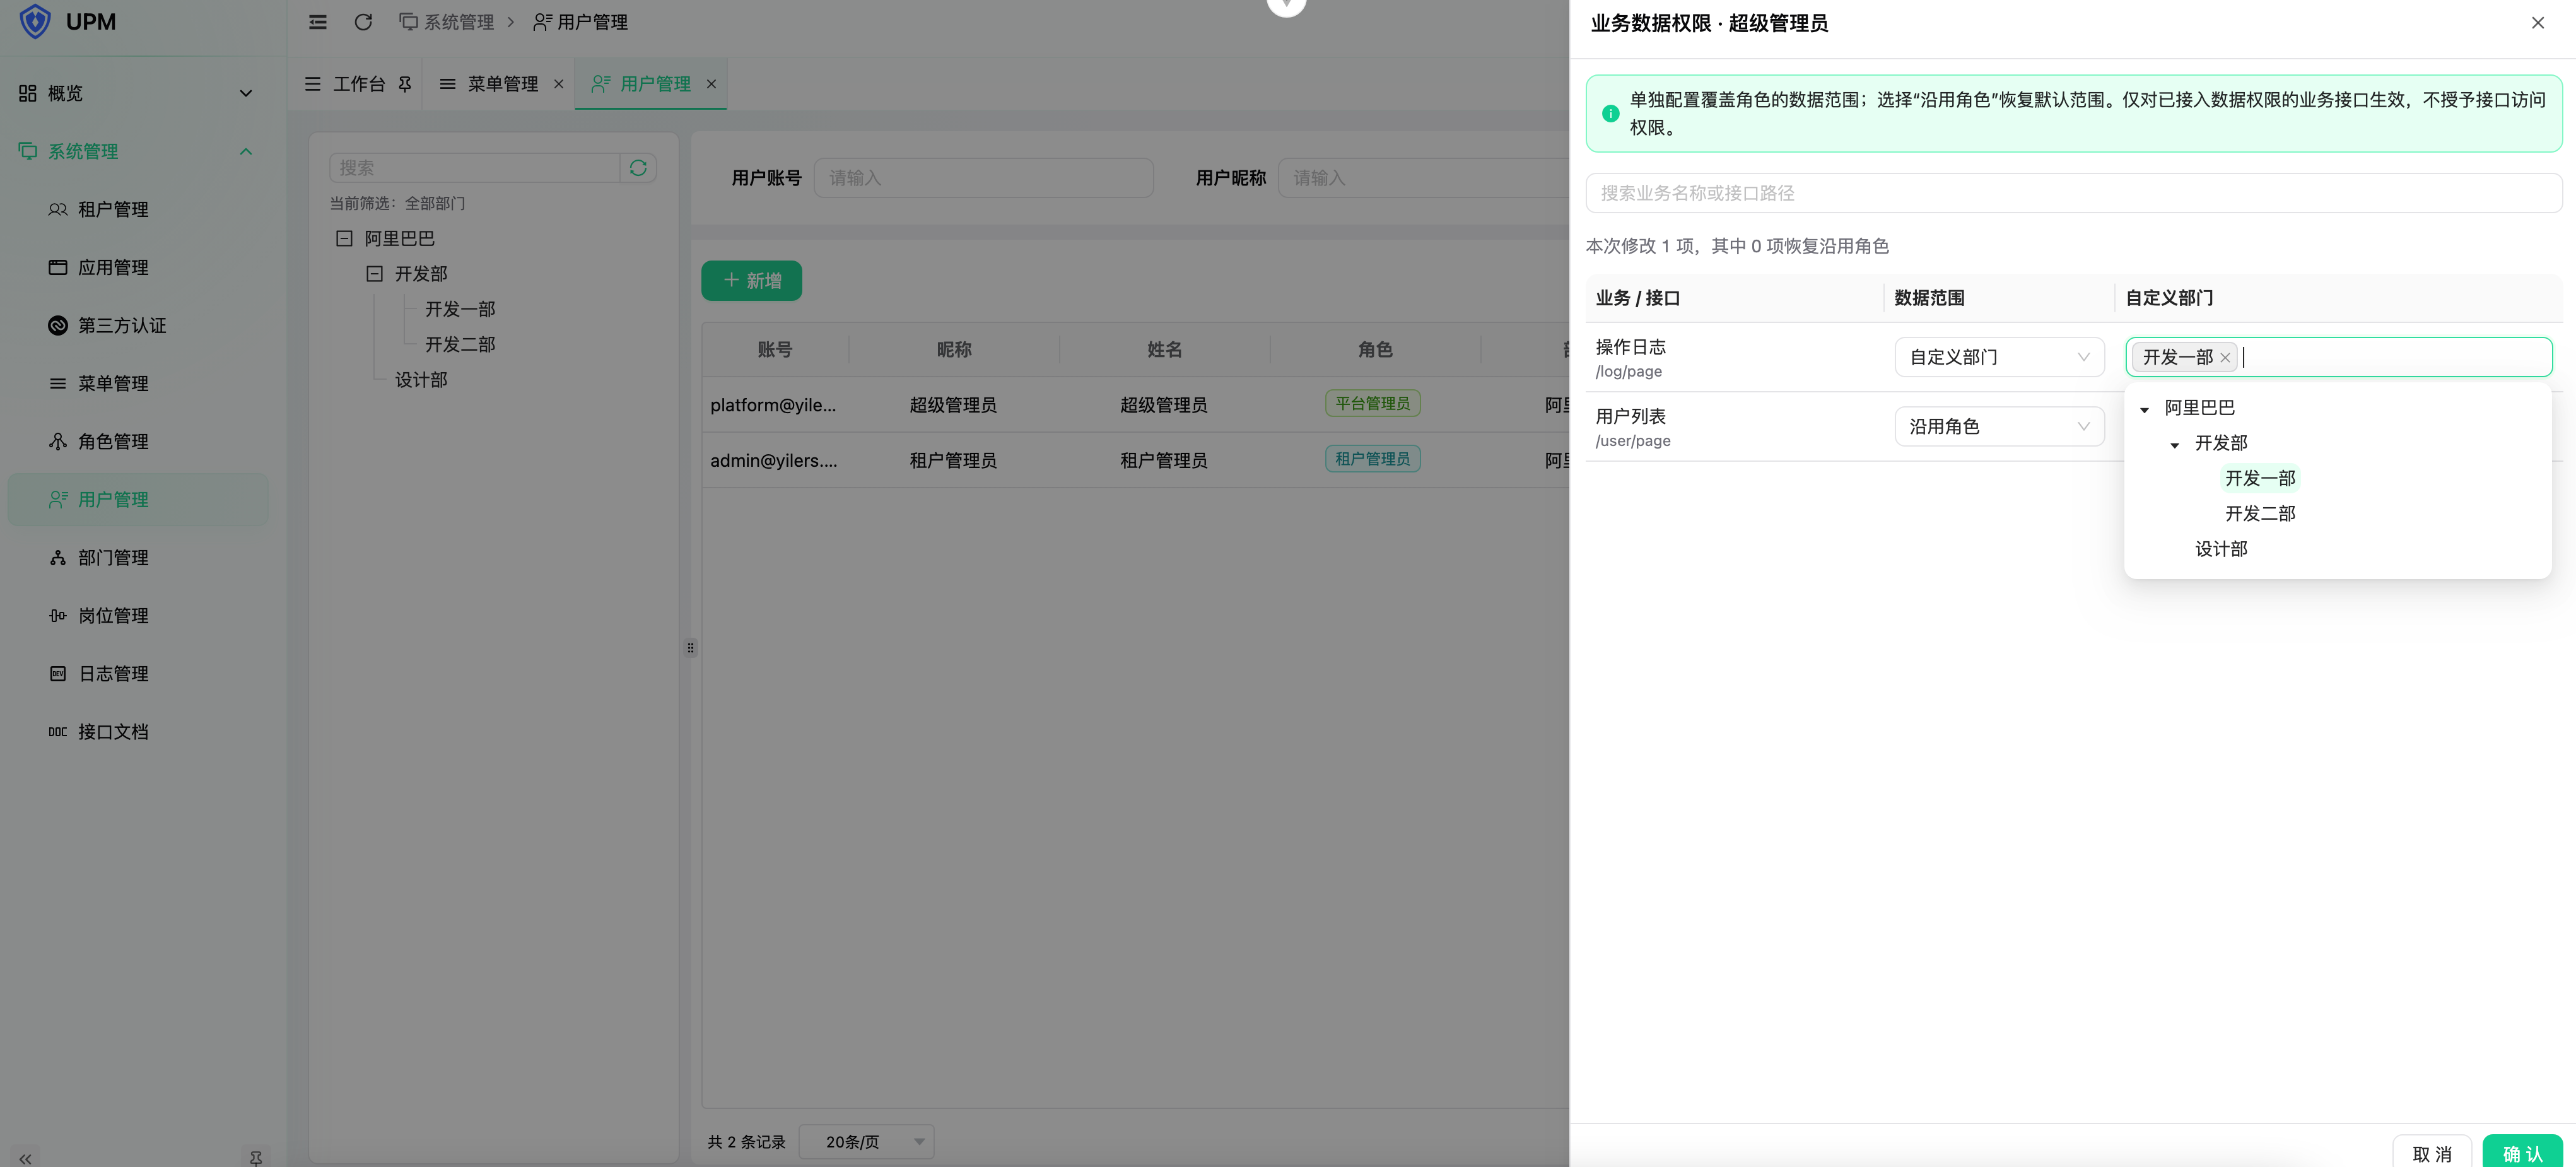The width and height of the screenshot is (2576, 1167).
Task: Close the 用户管理 tab
Action: 711,84
